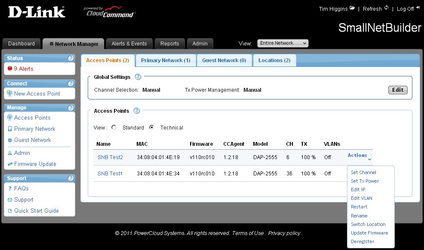Open help icon in Manage panel header
Screen dimensions: 424x250
71,108
